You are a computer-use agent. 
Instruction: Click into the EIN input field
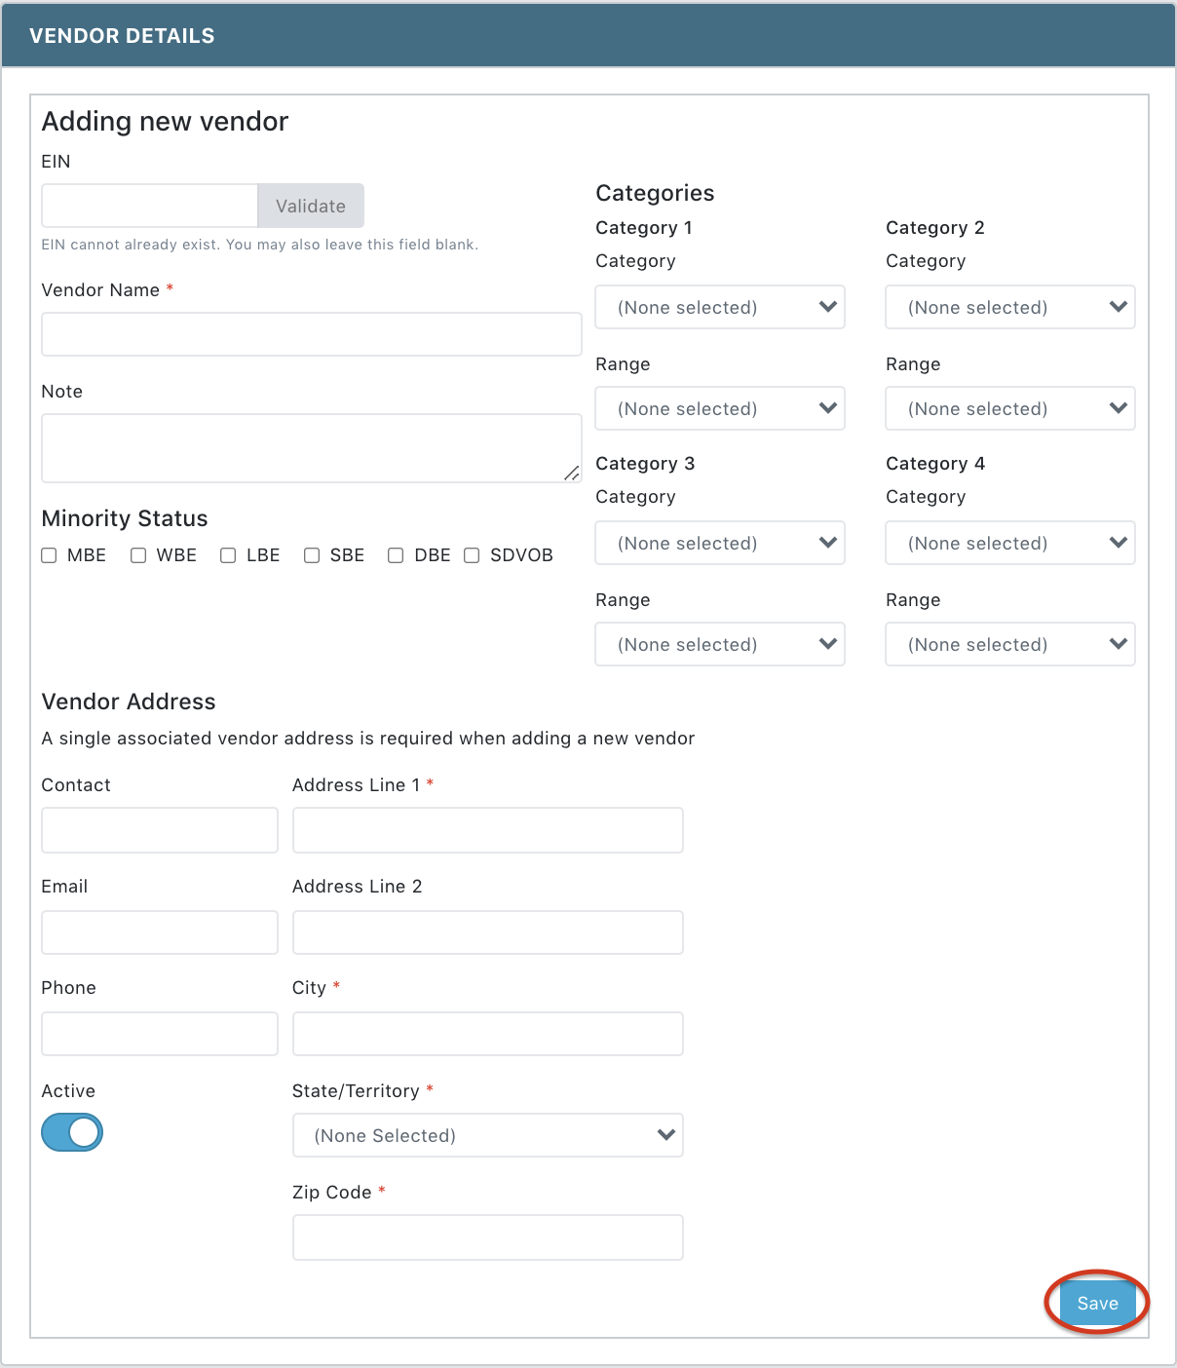point(150,206)
